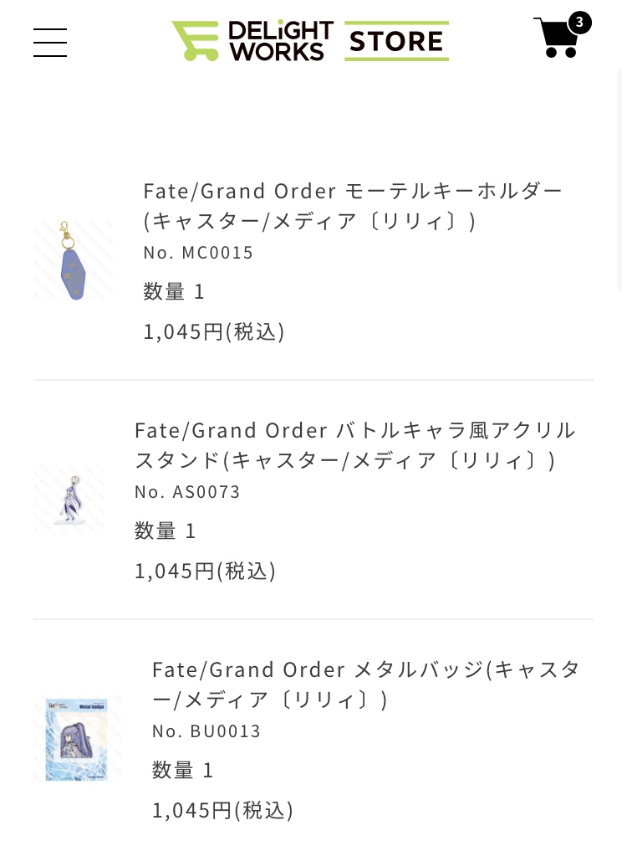Viewport: 627px width, 851px height.
Task: Open the バトルキャラ風アクリルスタンド product title
Action: 355,445
